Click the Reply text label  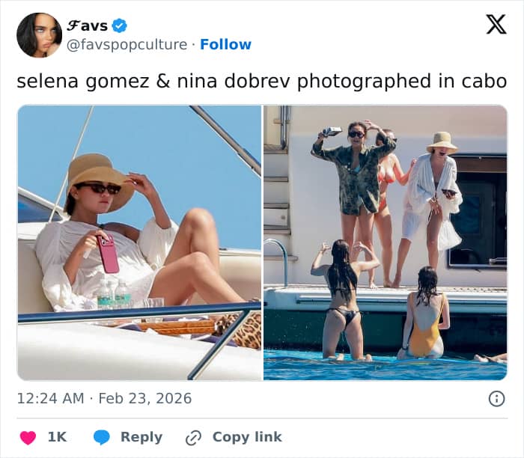click(x=141, y=437)
